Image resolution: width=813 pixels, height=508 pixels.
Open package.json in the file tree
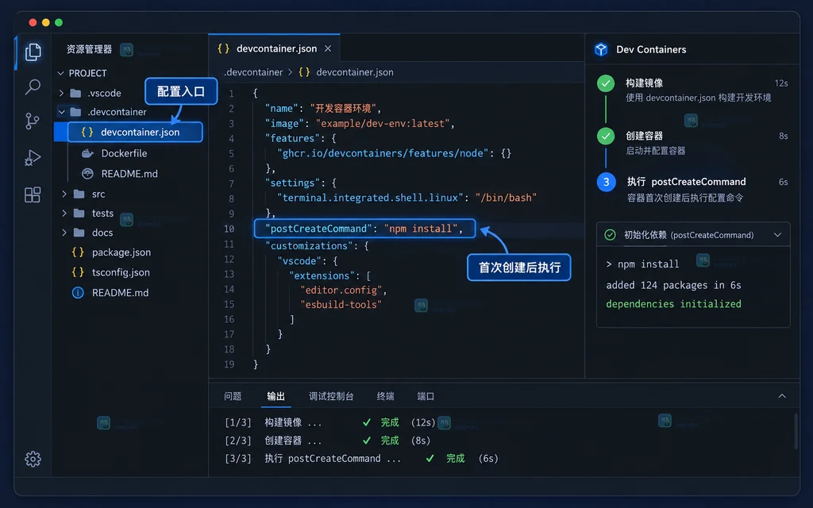(x=121, y=252)
